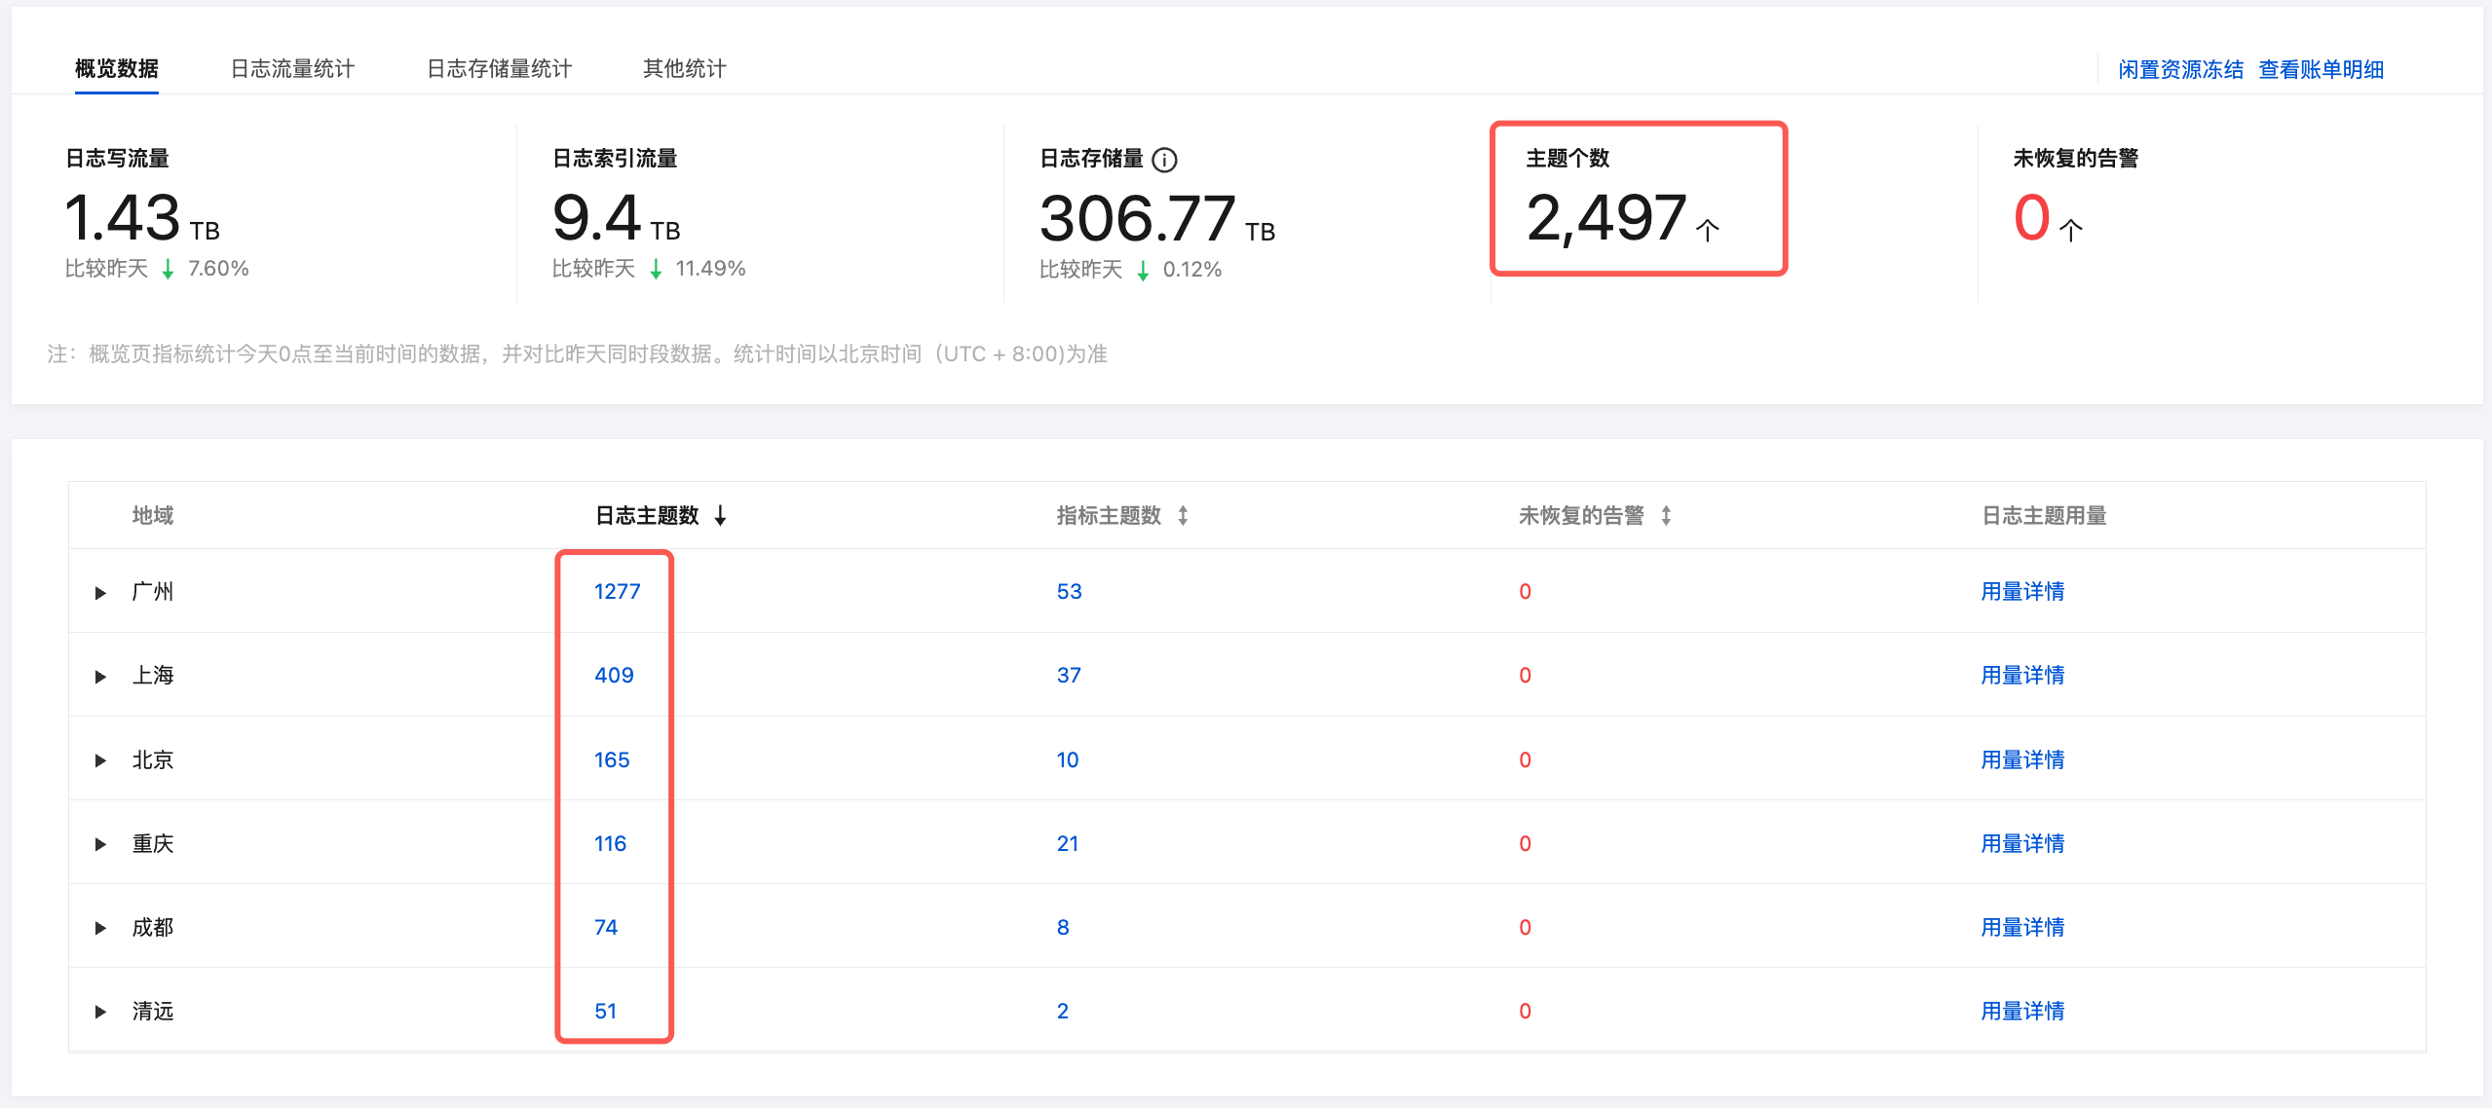Click sort icon next to 未恢复的告警 column
This screenshot has height=1108, width=2492.
pyautogui.click(x=1666, y=516)
